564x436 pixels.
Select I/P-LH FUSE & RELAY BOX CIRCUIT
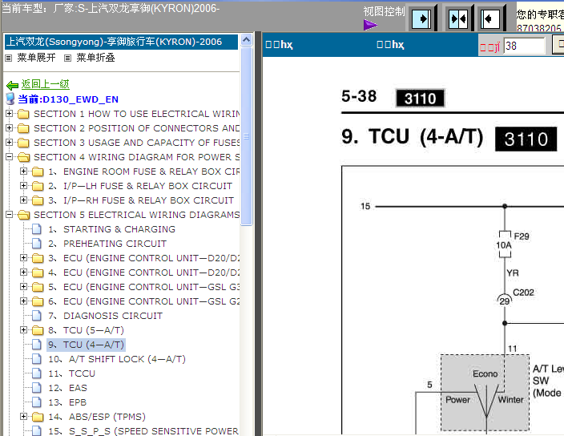[140, 186]
